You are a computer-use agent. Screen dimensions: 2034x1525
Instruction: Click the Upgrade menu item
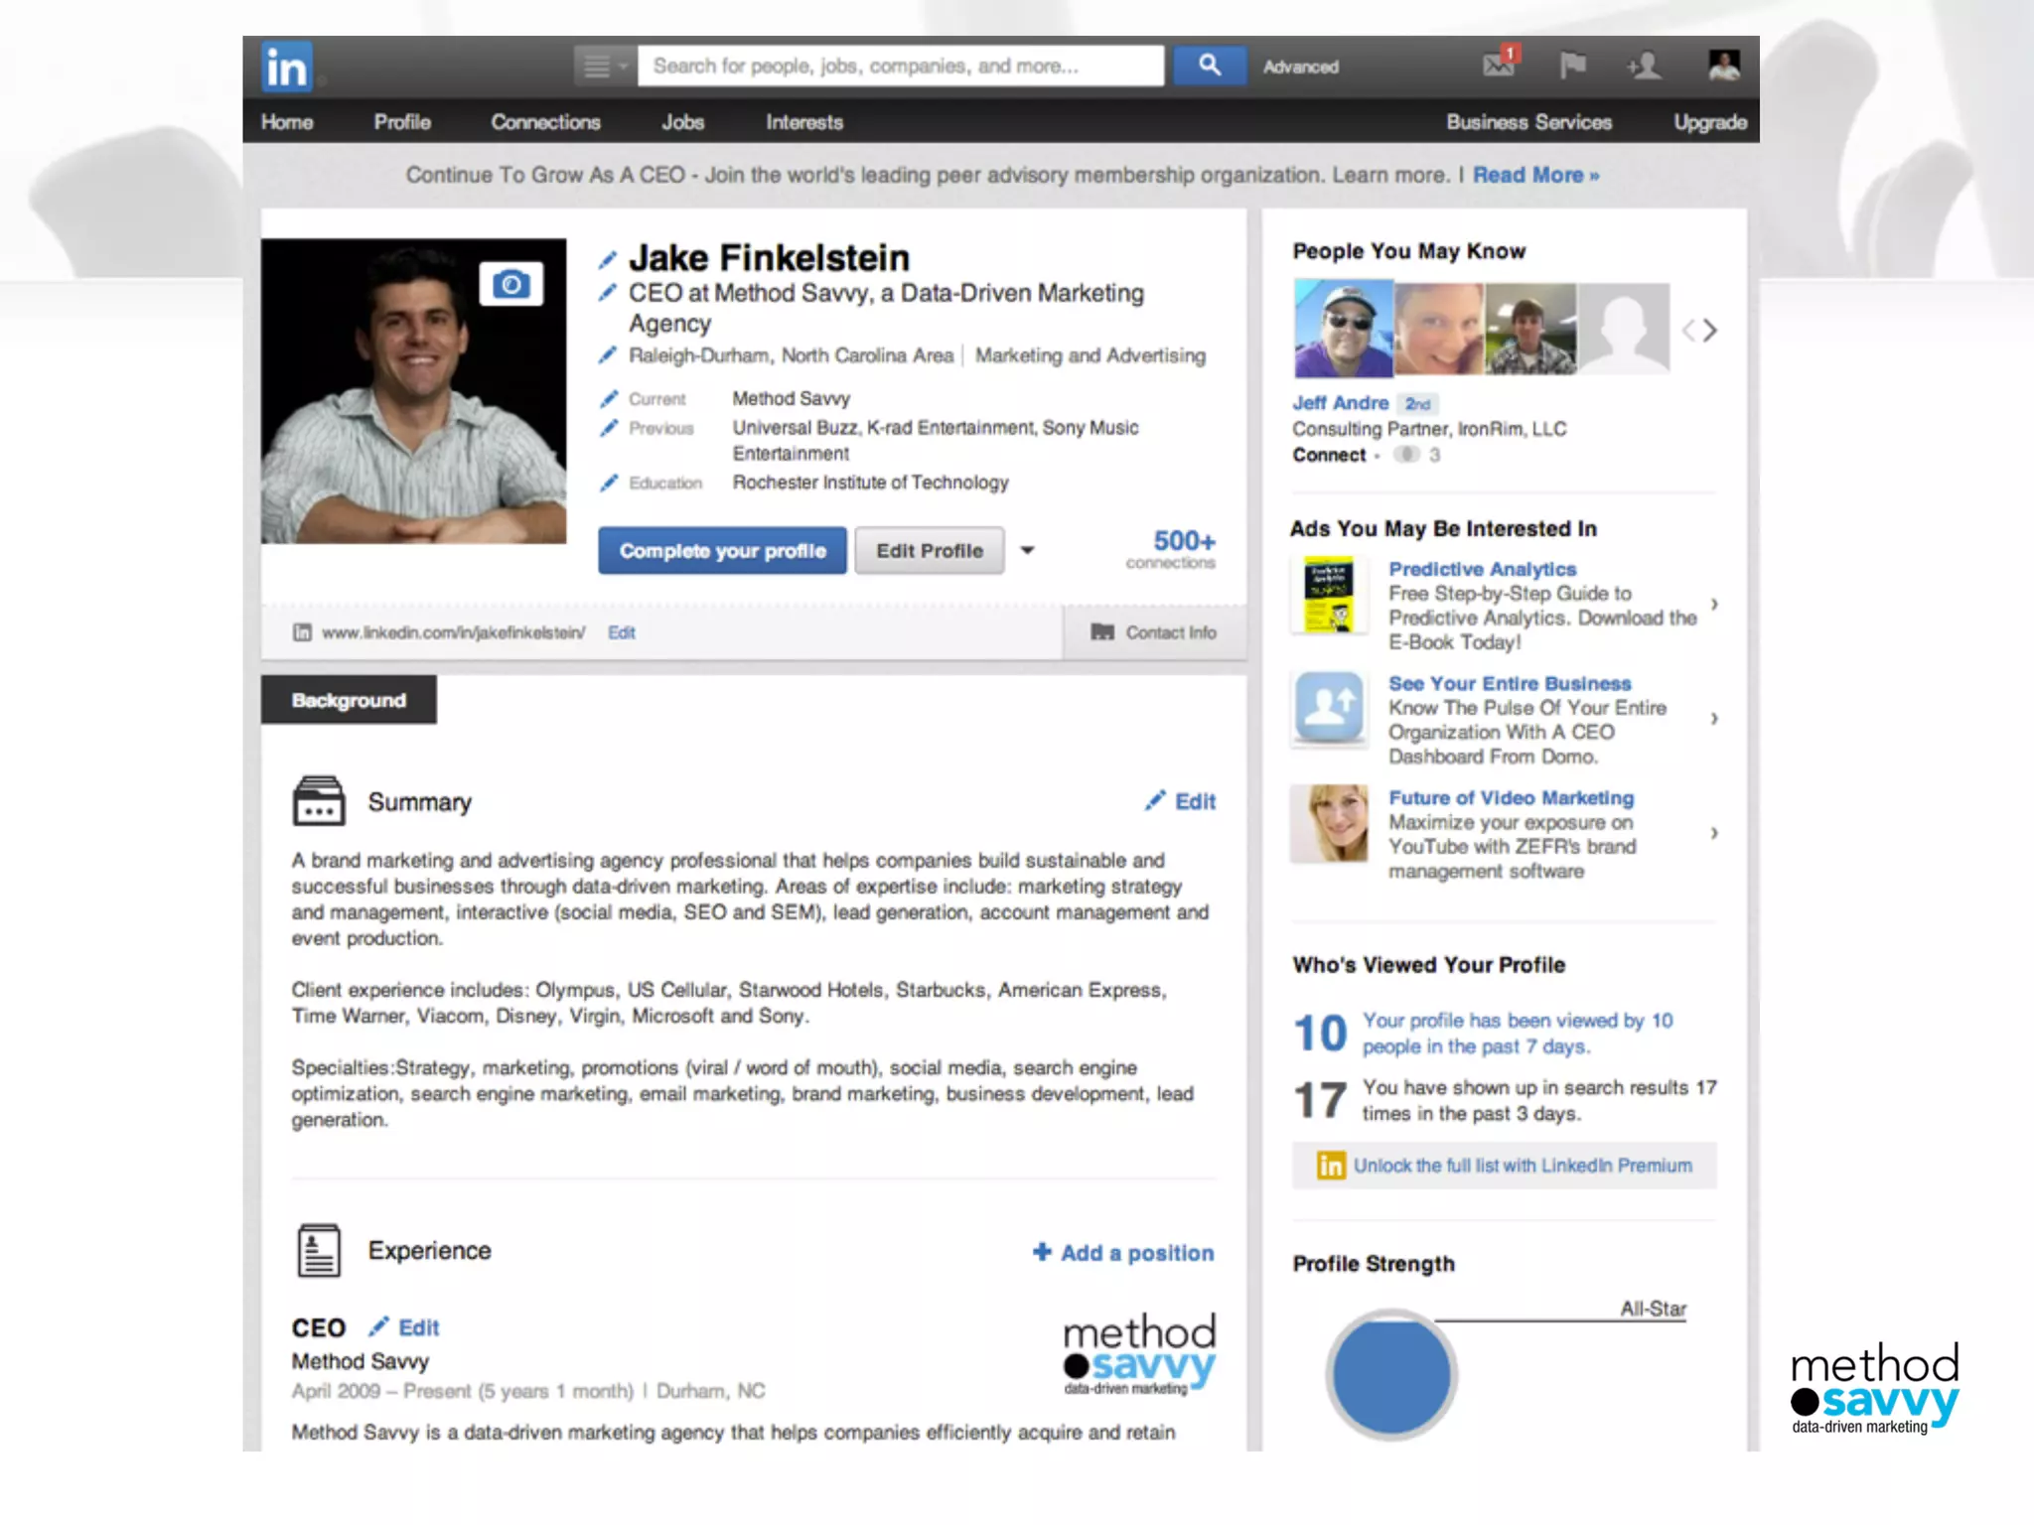(1710, 122)
